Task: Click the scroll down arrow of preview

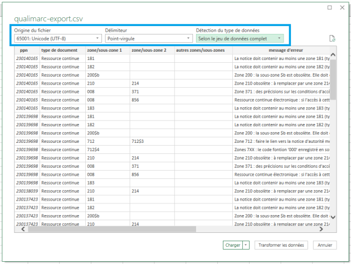Action: (x=333, y=217)
